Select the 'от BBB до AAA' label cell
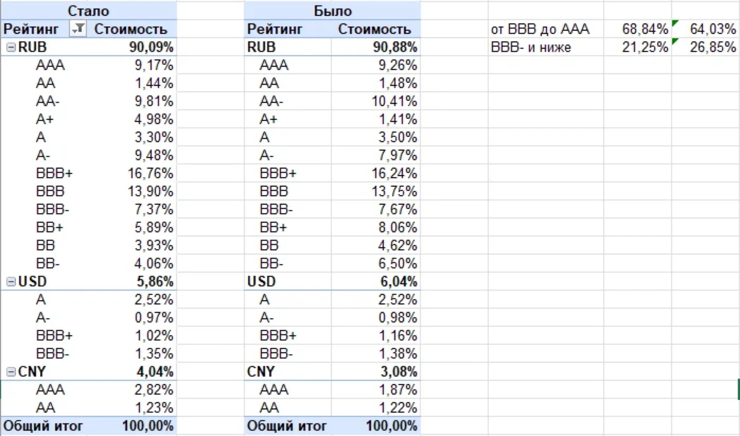Image resolution: width=740 pixels, height=436 pixels. pos(546,29)
